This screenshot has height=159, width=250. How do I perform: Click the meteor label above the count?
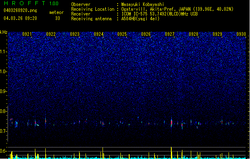(56, 12)
